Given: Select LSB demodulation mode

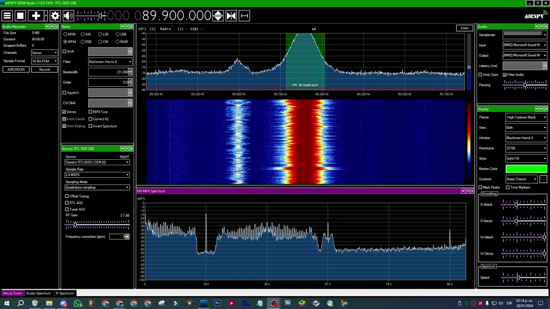Looking at the screenshot, I should [103, 34].
